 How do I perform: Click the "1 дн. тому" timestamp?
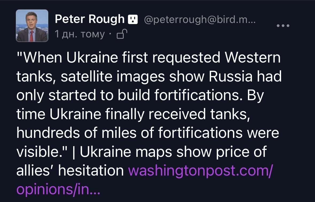pyautogui.click(x=80, y=34)
